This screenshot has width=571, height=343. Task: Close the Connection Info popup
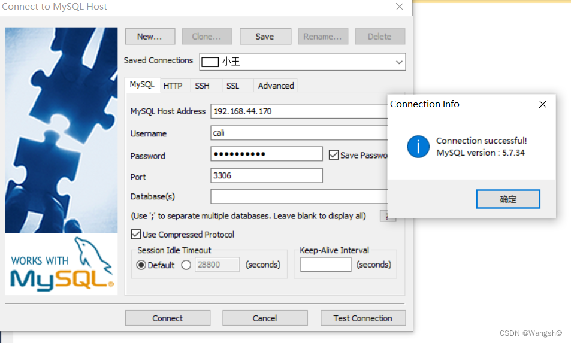coord(543,104)
